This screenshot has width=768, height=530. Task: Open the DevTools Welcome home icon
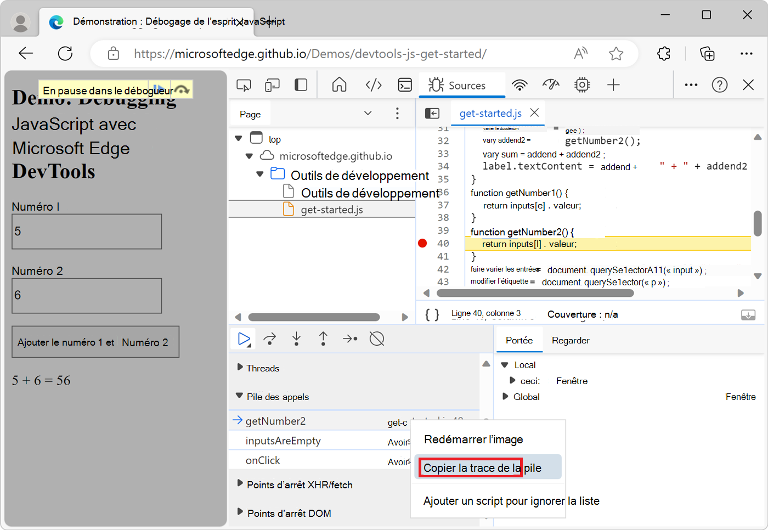340,85
